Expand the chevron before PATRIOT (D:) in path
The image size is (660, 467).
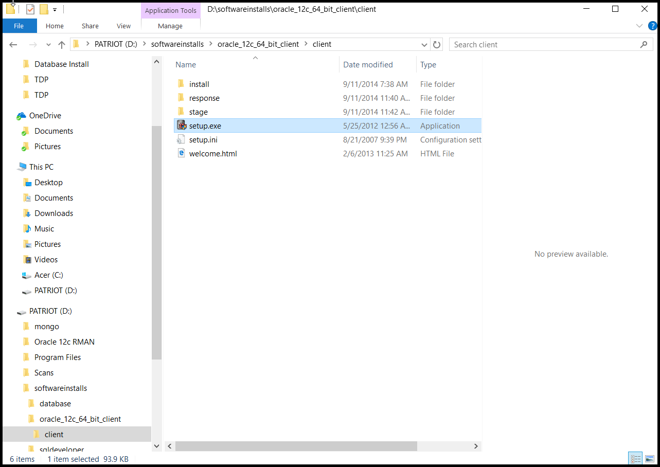tap(88, 44)
